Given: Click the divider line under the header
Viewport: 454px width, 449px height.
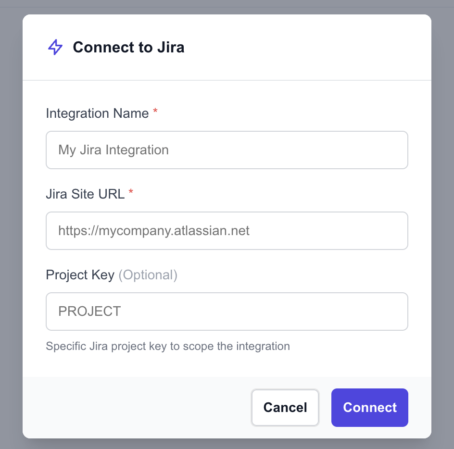Looking at the screenshot, I should tap(227, 80).
